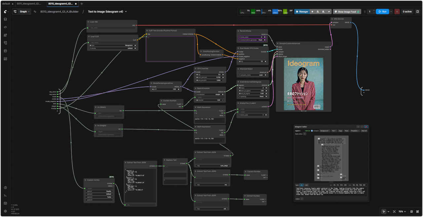This screenshot has height=217, width=423.
Task: Click the red button in Ideogram editor header
Action: [x=366, y=127]
